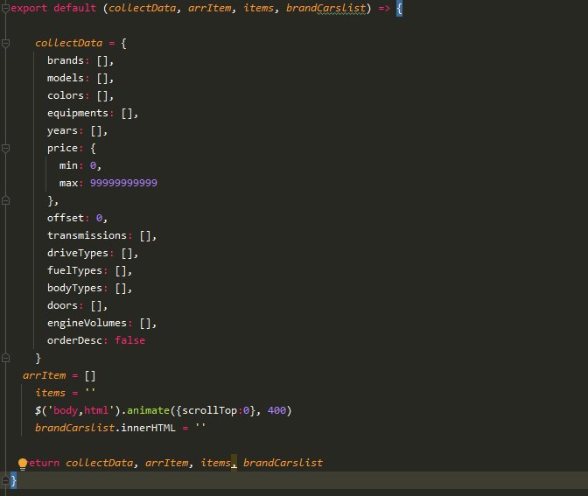The width and height of the screenshot is (588, 496).
Task: Click the function end fold marker
Action: (x=5, y=480)
